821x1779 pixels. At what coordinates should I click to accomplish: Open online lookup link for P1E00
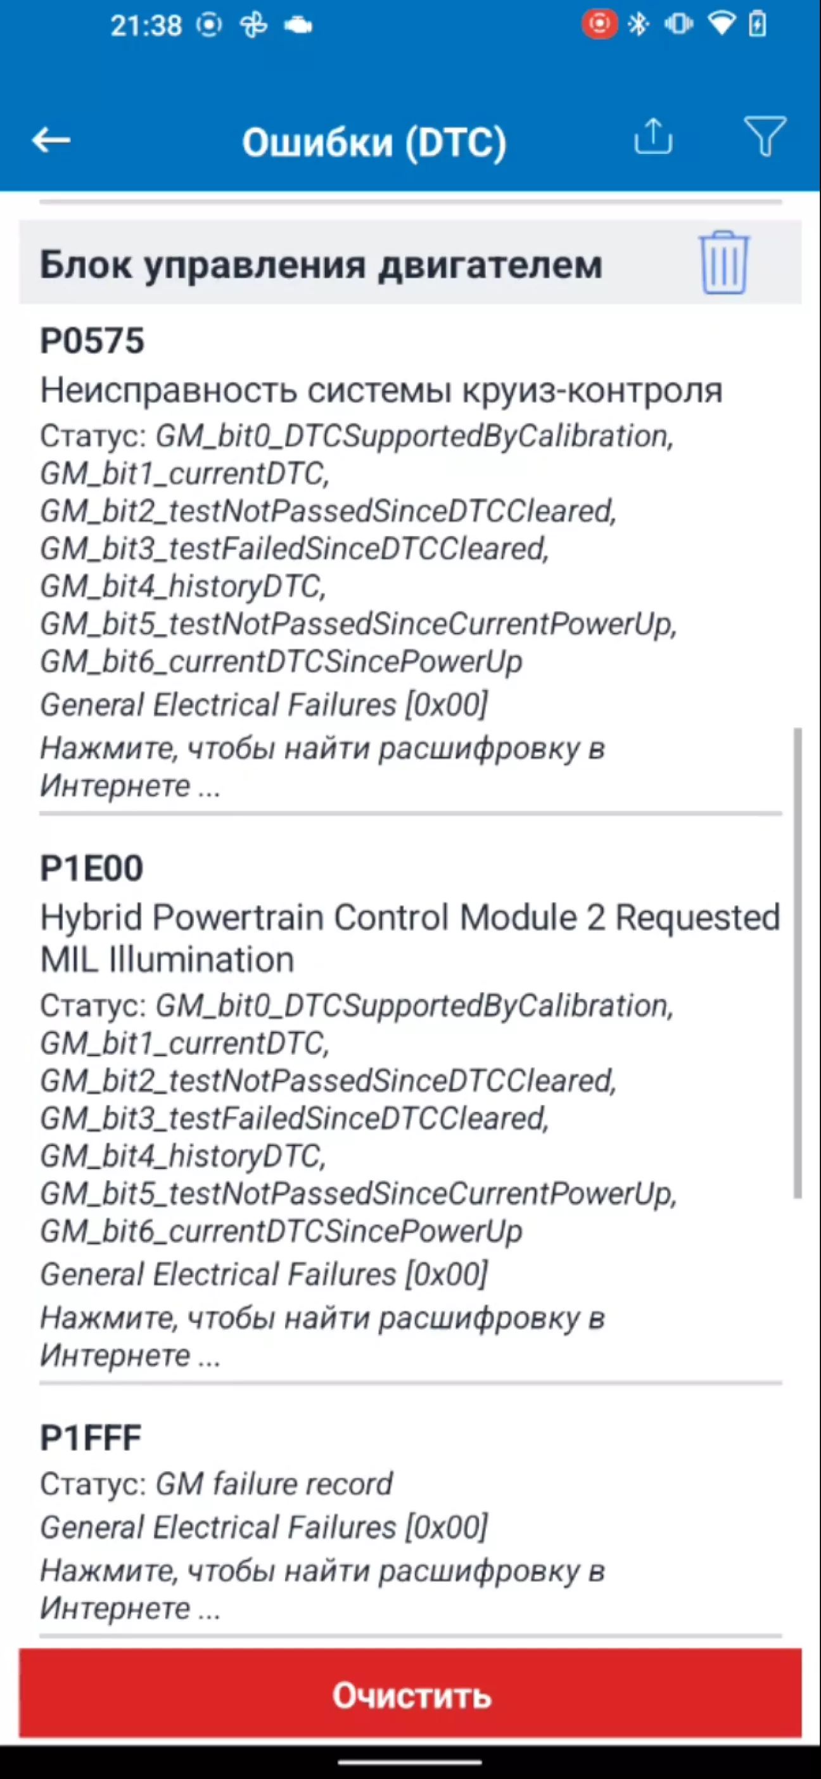pyautogui.click(x=322, y=1336)
